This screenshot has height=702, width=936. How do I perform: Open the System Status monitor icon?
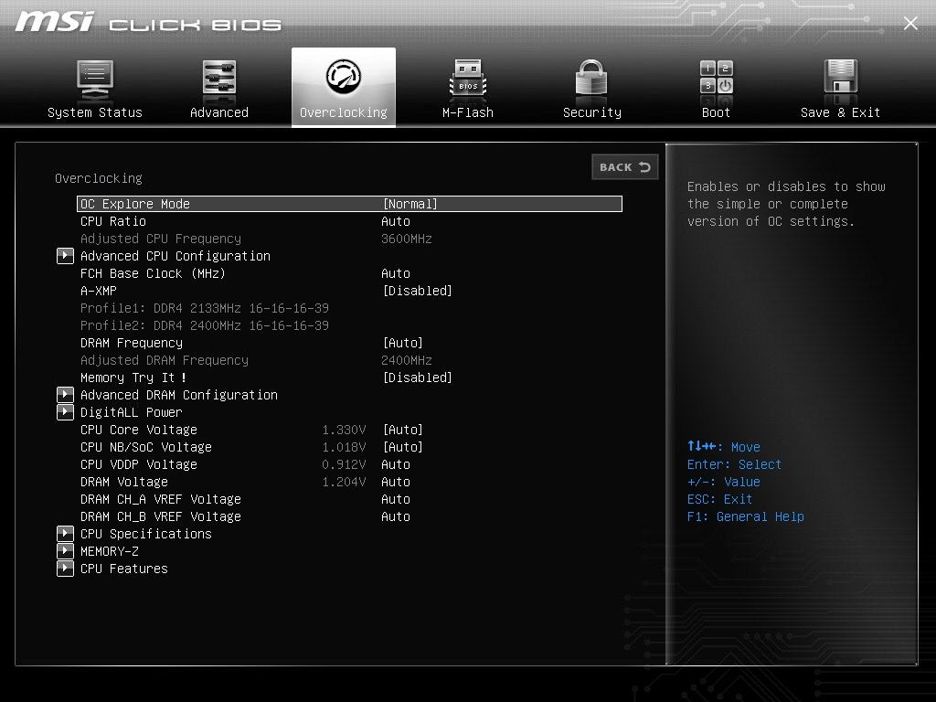click(95, 80)
